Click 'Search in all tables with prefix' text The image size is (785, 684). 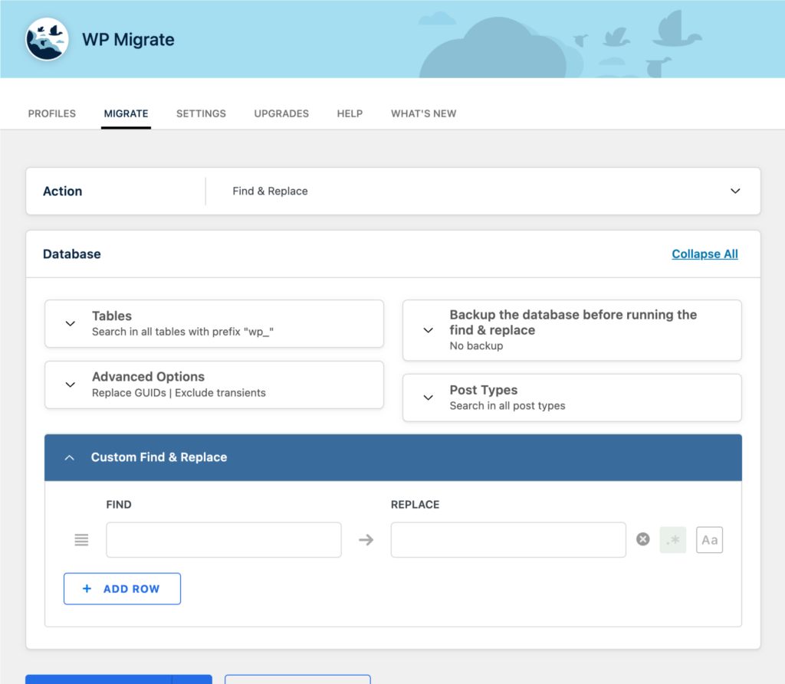click(182, 332)
